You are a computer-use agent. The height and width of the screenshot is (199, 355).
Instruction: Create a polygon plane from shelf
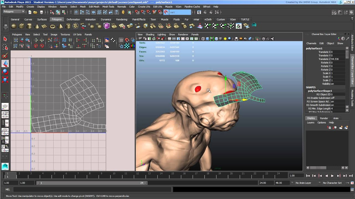(44, 26)
